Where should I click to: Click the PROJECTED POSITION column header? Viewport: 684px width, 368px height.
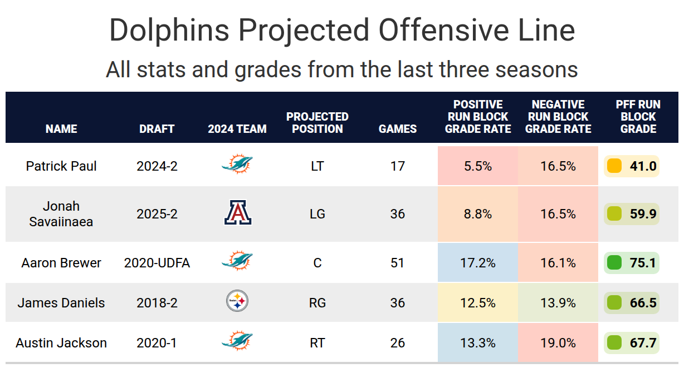coord(317,123)
